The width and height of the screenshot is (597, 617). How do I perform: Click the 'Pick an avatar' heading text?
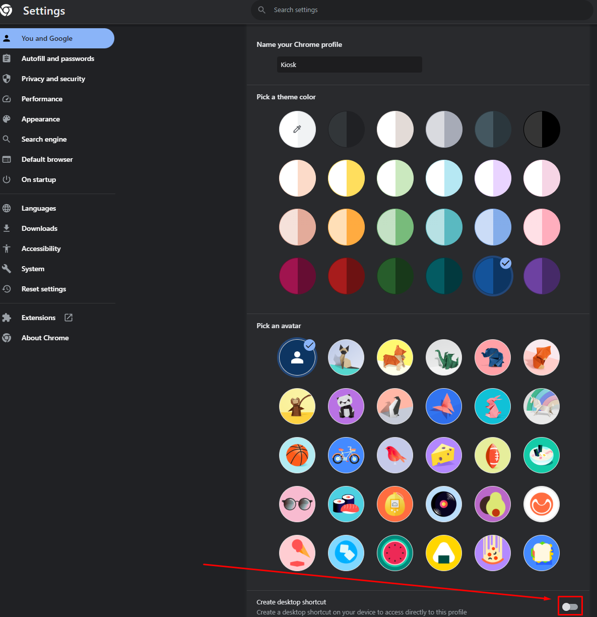pos(279,326)
